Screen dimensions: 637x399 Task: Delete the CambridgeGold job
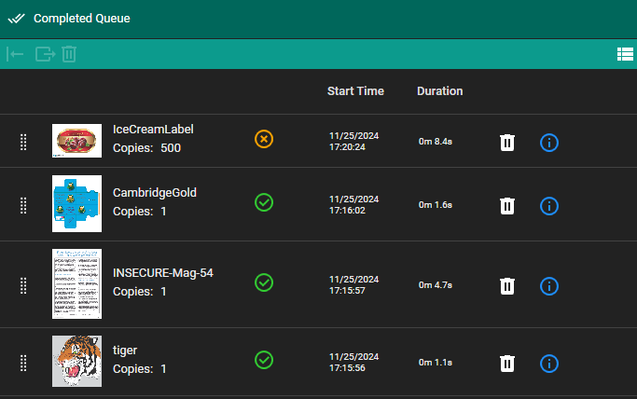(506, 205)
